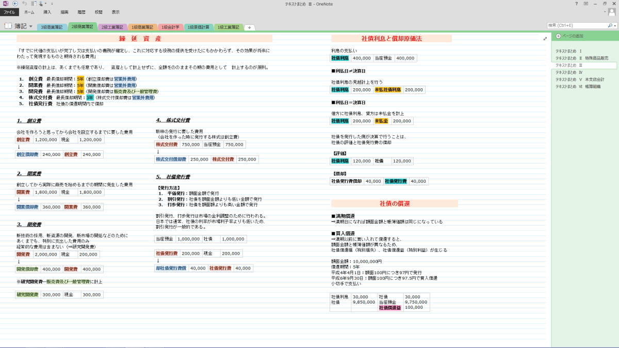Click the 社債利息と償却原価法 heading
The height and width of the screenshot is (348, 619).
[392, 39]
